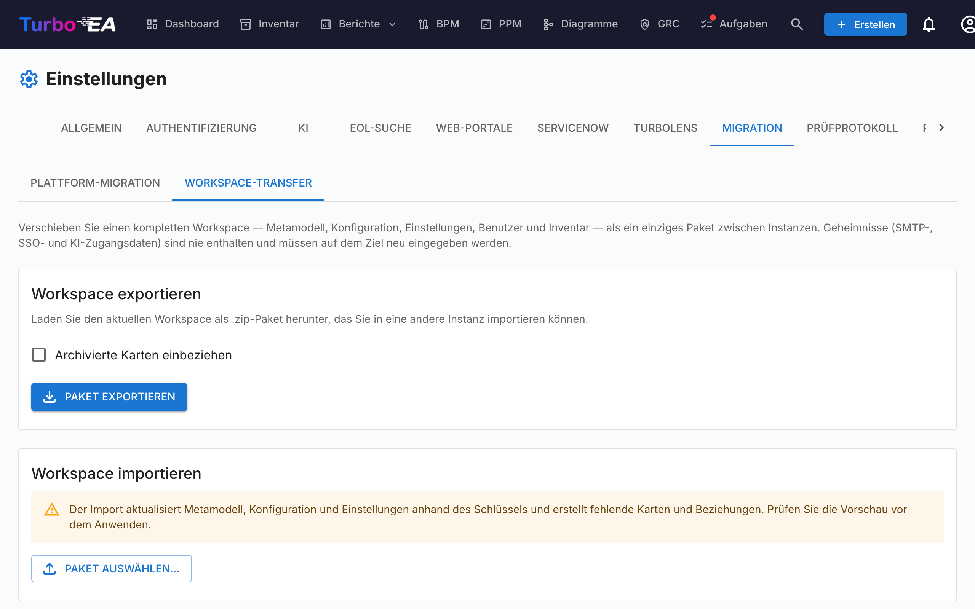Open the GRC section
Screen dimensions: 975x609
tap(660, 24)
